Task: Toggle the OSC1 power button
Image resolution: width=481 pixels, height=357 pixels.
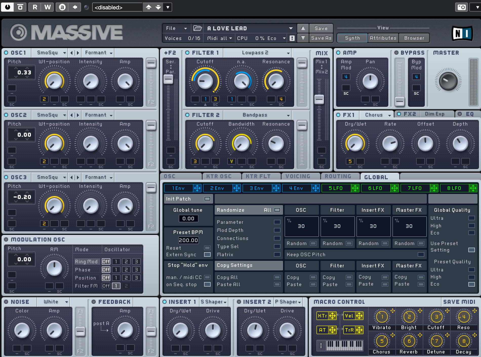Action: 6,53
